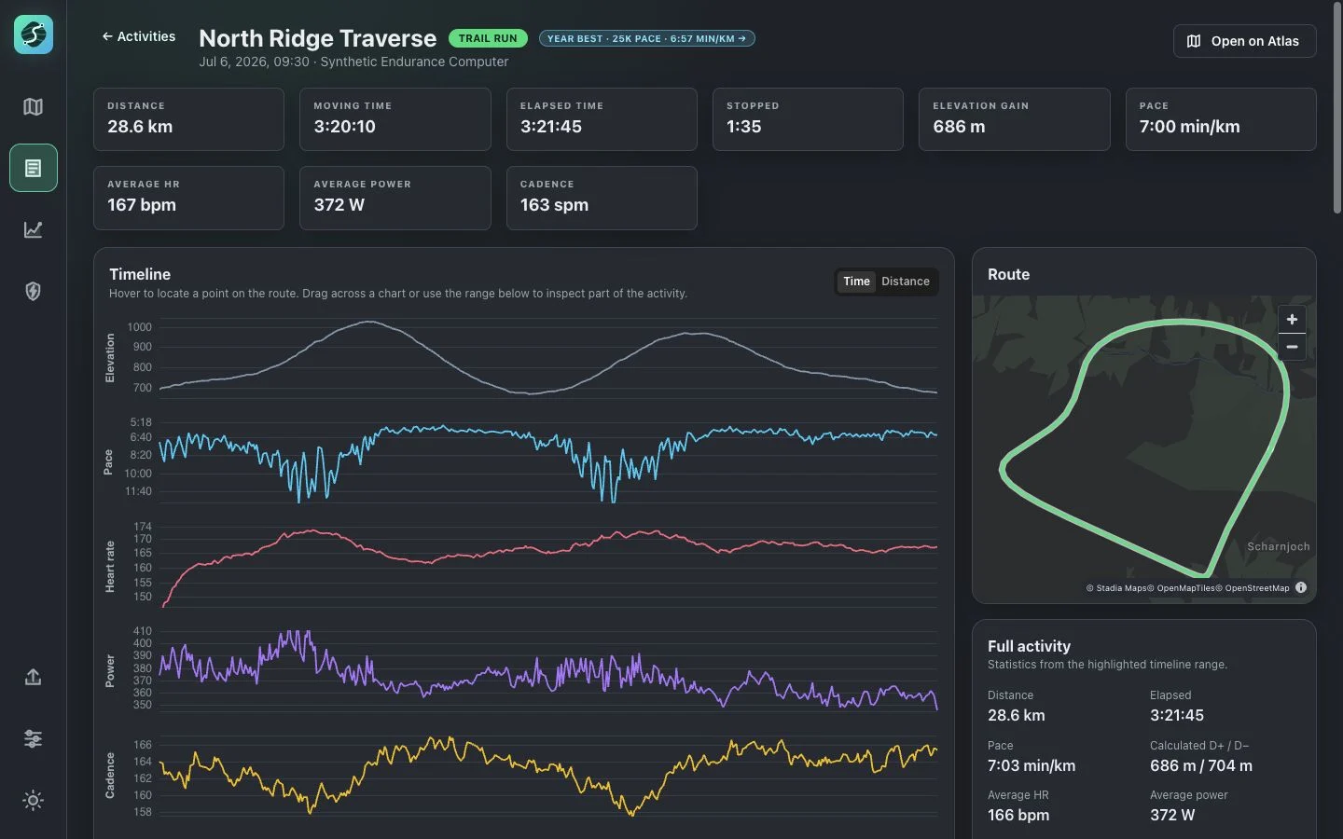This screenshot has width=1343, height=839.
Task: Go back to Activities
Action: (138, 36)
